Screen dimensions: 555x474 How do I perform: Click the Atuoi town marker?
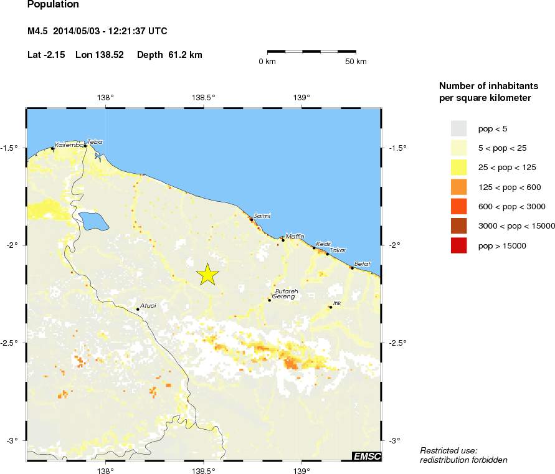click(138, 309)
